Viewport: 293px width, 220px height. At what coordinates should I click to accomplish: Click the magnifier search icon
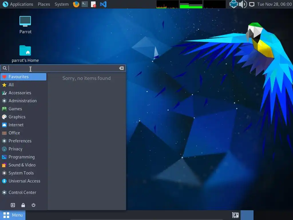tap(5, 68)
